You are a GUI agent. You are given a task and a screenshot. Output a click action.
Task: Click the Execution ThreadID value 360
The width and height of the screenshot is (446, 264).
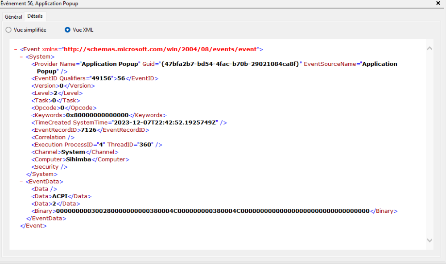[x=145, y=145]
